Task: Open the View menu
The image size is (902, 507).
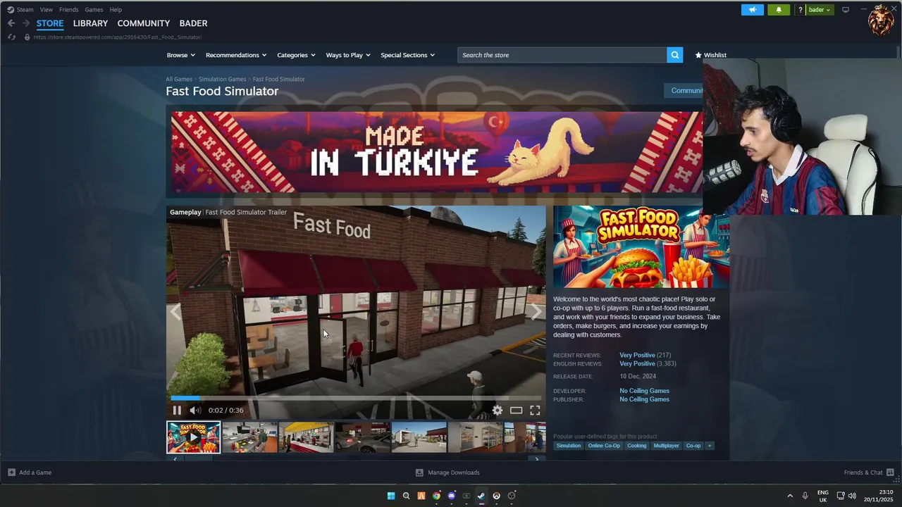Action: pyautogui.click(x=47, y=10)
